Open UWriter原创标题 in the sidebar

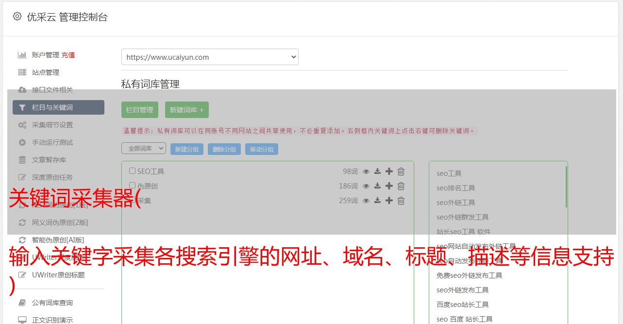pyautogui.click(x=58, y=275)
